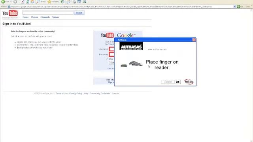Open the Terms of Use footer link
253x142 pixels.
[x=62, y=93]
